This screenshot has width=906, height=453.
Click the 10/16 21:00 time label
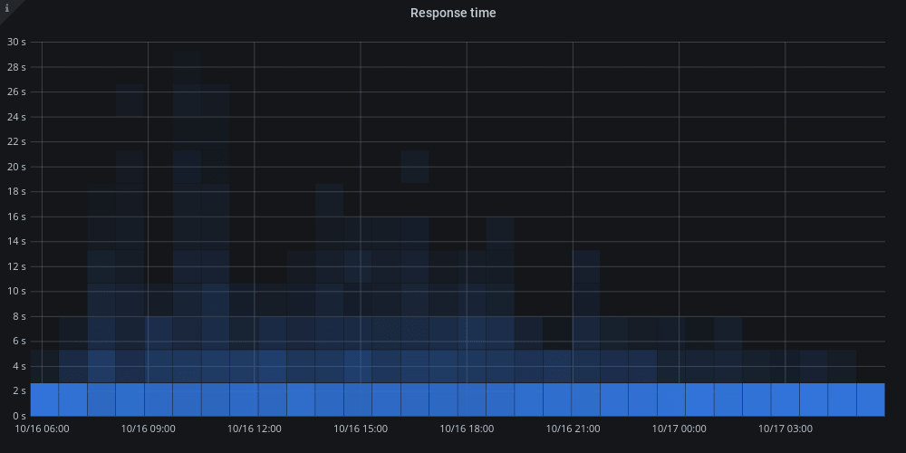point(573,429)
